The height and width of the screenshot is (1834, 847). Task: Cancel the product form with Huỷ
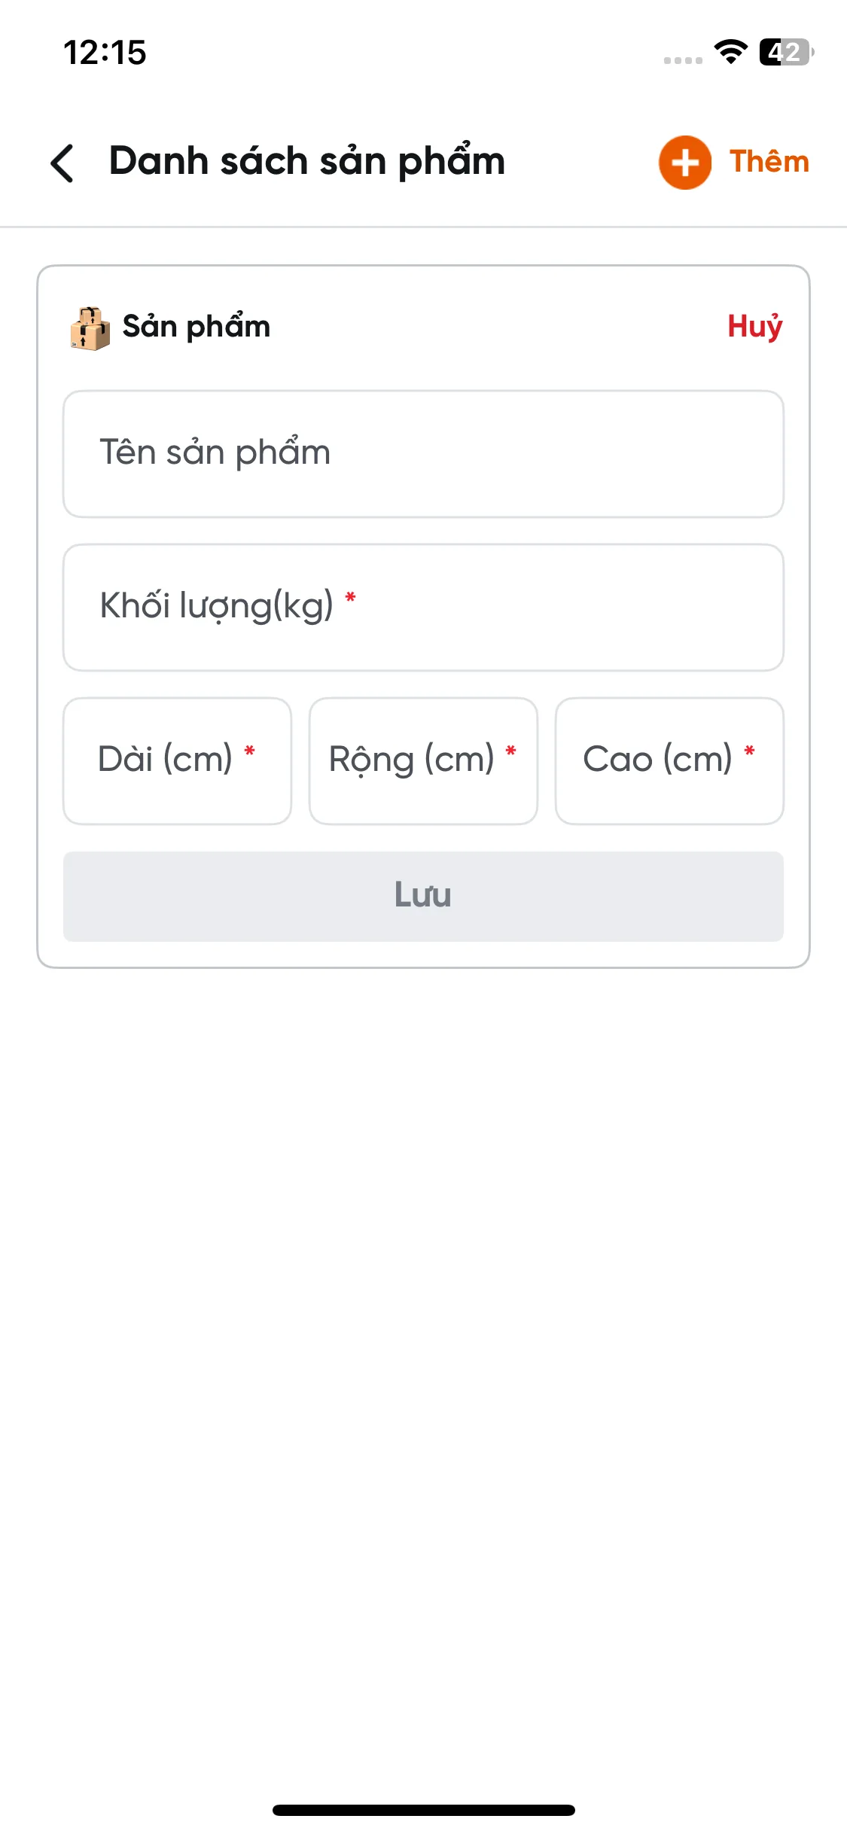pyautogui.click(x=755, y=327)
